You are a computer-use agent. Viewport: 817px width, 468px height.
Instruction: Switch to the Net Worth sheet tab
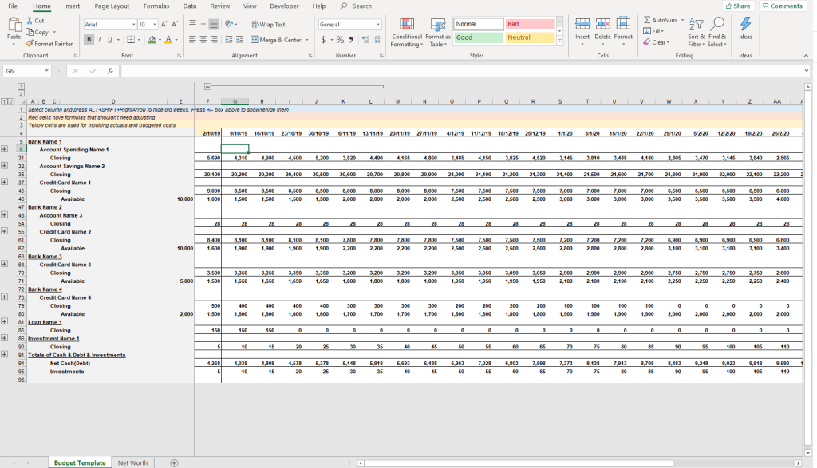click(132, 462)
